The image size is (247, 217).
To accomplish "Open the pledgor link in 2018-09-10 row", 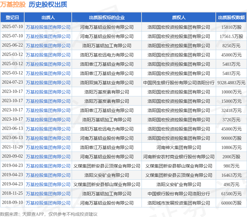I will pos(48,203).
